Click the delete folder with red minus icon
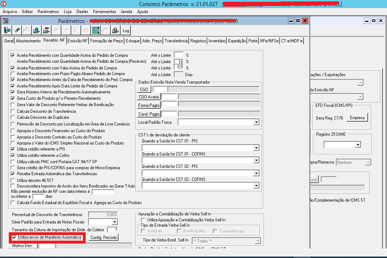Screen dimensions: 387x258 pos(47,30)
